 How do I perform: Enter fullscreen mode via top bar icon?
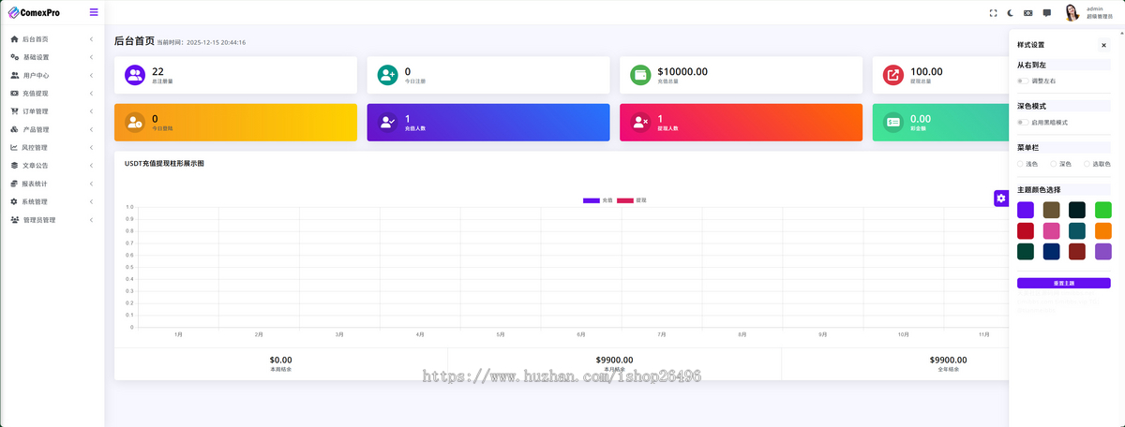[994, 13]
